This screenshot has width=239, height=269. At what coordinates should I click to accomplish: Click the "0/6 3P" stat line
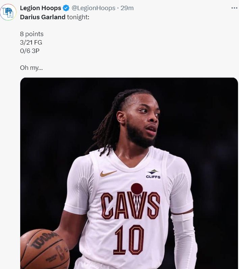30,51
